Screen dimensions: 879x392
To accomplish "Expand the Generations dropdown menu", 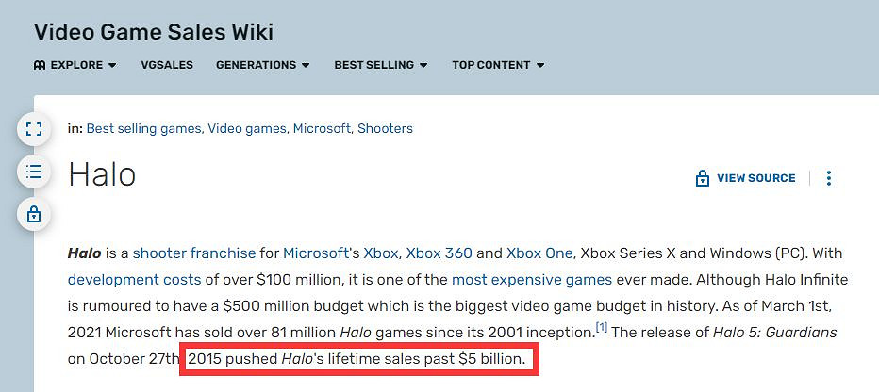I will pos(262,65).
